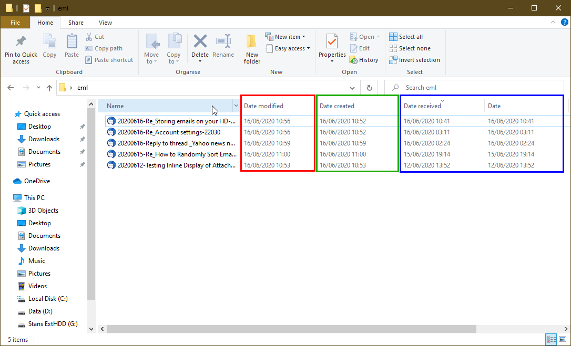Open the Help question mark icon
This screenshot has height=346, width=571.
point(565,23)
